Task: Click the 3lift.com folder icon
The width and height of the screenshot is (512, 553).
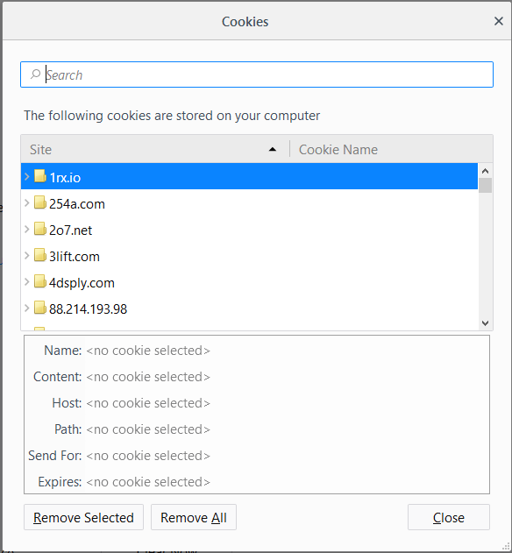Action: click(x=39, y=255)
